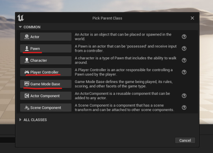Choose Character as parent class

pyautogui.click(x=46, y=60)
